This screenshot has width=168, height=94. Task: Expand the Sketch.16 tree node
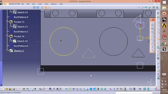click(10, 41)
